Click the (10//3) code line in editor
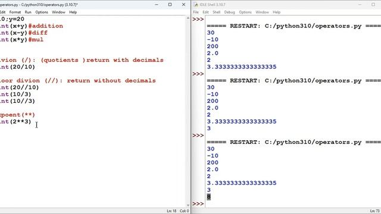This screenshot has width=381, height=214. pos(17,101)
